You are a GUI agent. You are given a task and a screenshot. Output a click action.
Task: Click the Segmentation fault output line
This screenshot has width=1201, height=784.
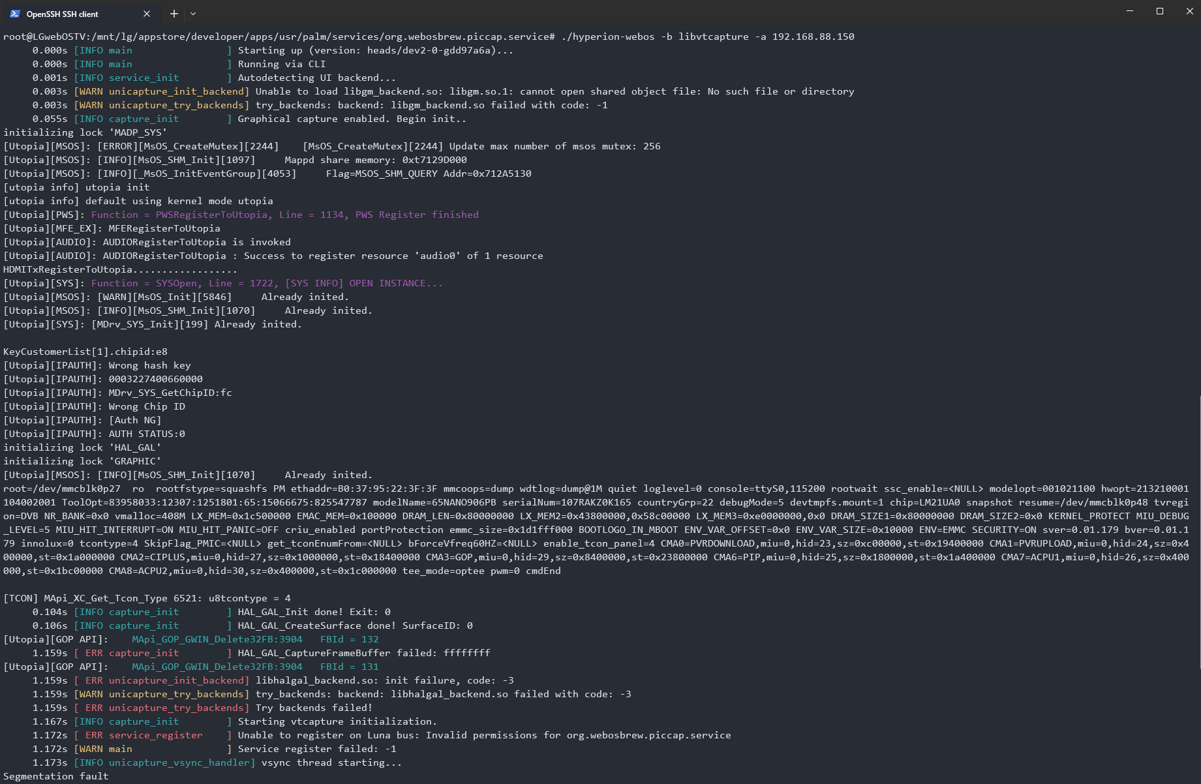point(56,776)
